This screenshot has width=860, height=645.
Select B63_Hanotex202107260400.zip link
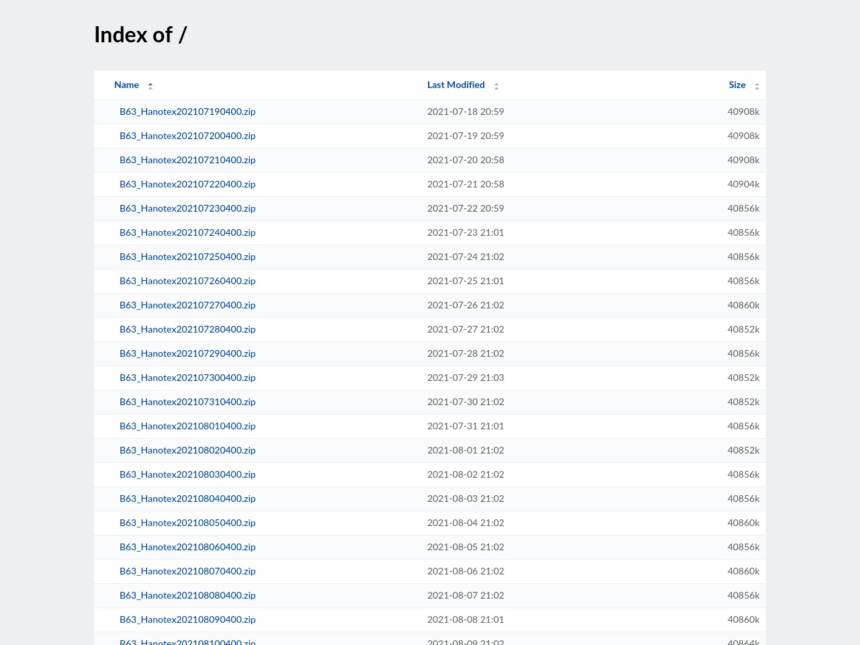pyautogui.click(x=187, y=281)
